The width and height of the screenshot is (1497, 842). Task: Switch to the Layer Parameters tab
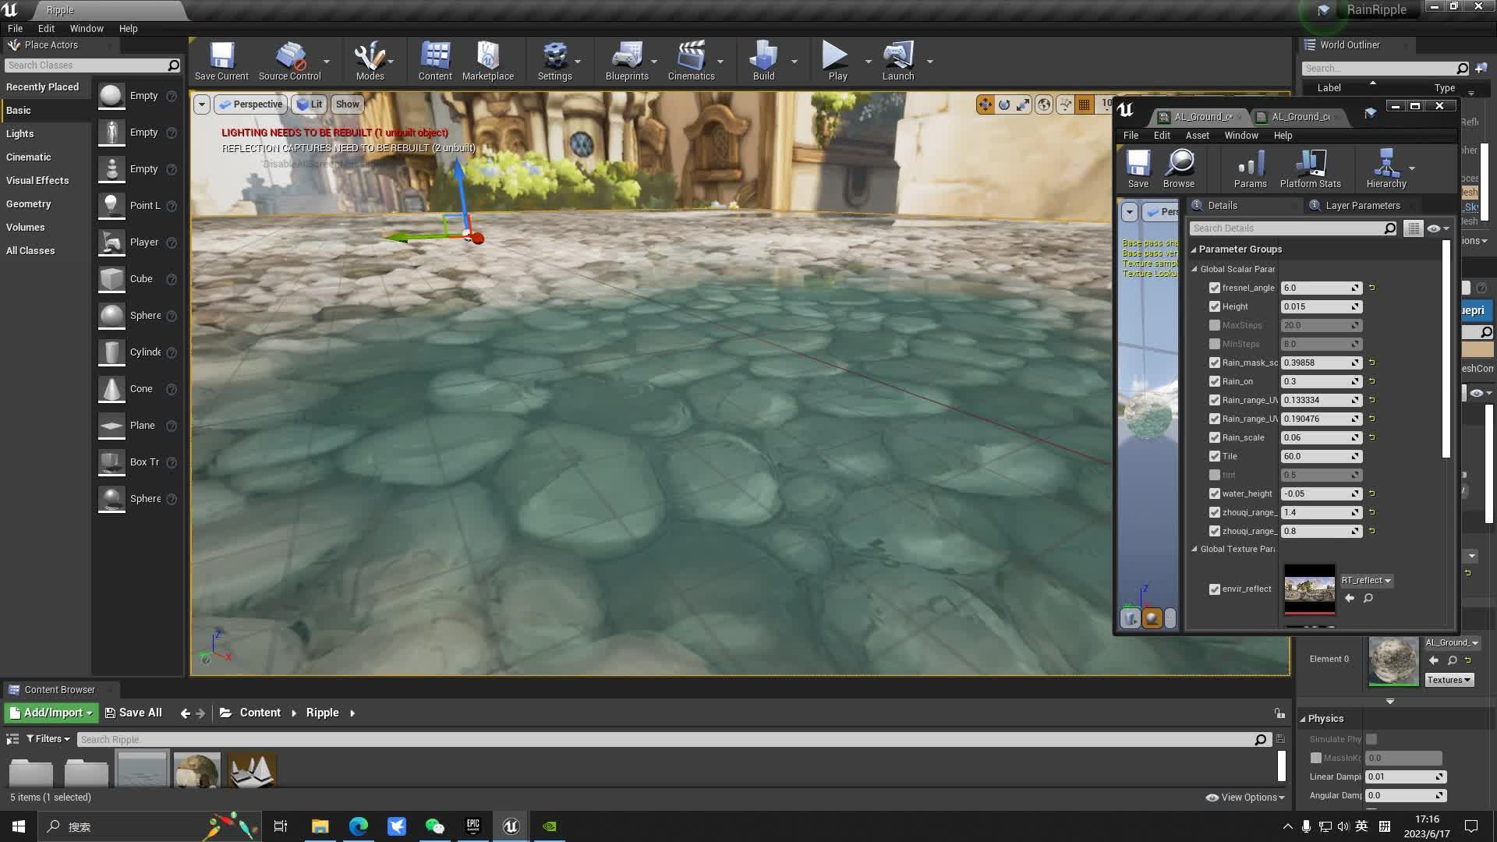click(x=1362, y=205)
